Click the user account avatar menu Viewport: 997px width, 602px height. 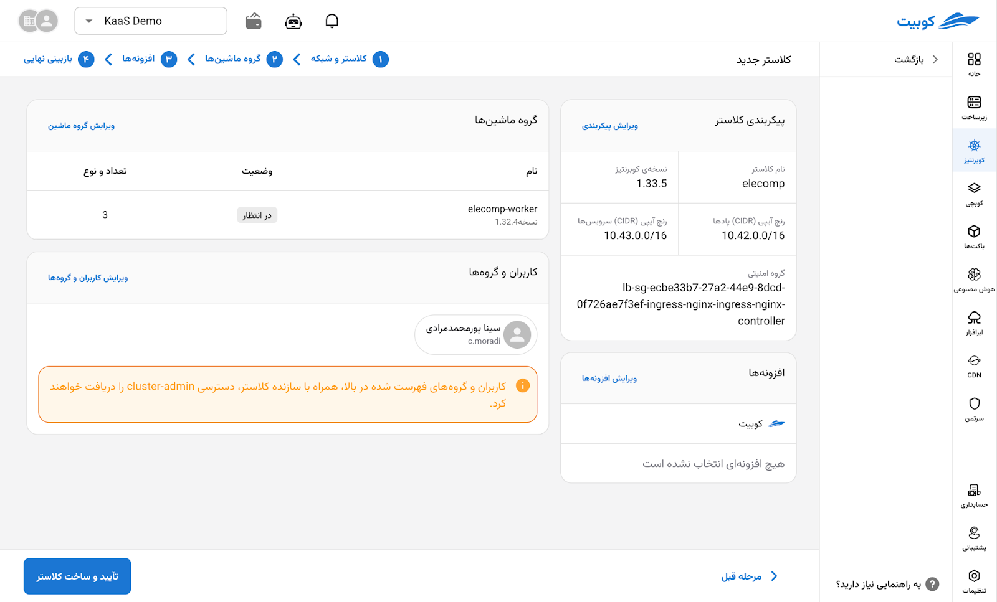(39, 21)
